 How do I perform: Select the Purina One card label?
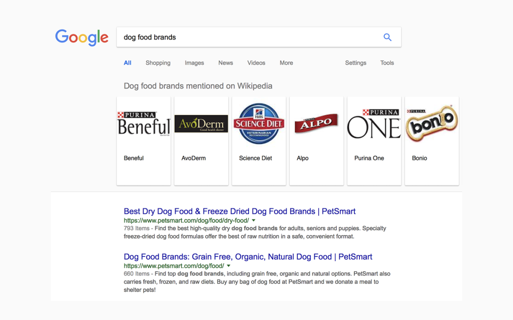pos(369,158)
